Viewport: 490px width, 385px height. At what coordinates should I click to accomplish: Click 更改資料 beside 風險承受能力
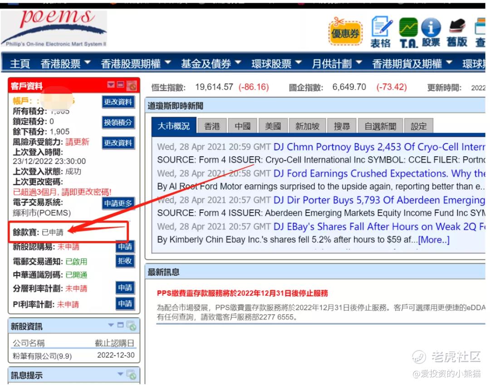(x=118, y=143)
